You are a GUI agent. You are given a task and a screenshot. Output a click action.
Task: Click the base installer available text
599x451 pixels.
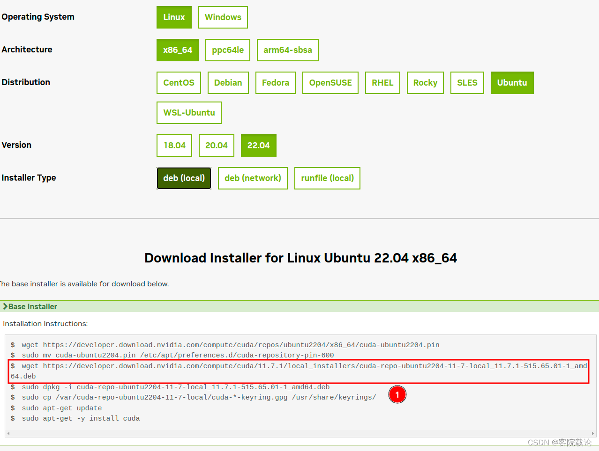tap(84, 284)
